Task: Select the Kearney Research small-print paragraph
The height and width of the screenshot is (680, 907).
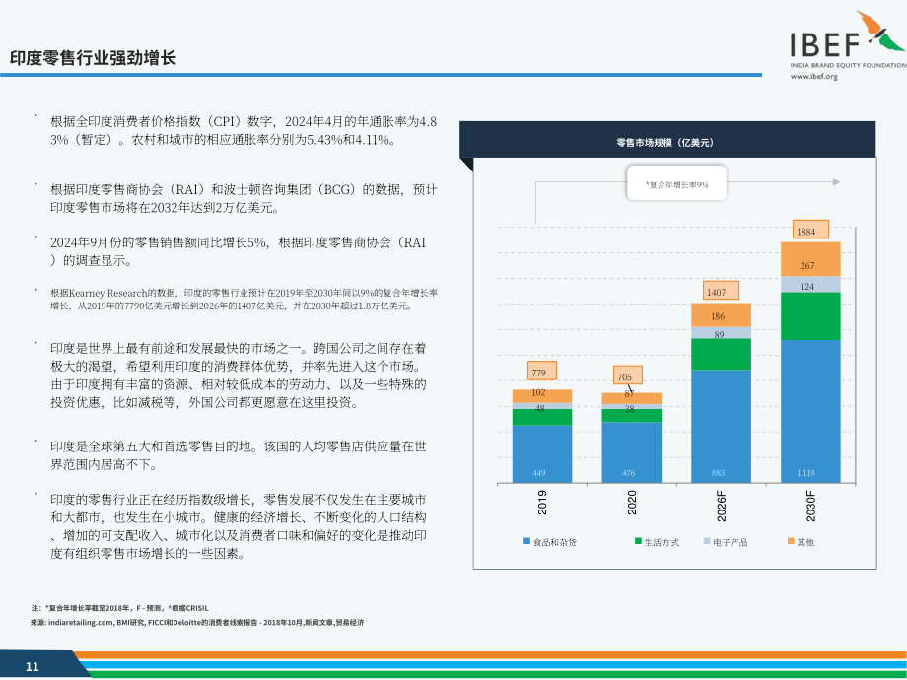Action: coord(244,300)
